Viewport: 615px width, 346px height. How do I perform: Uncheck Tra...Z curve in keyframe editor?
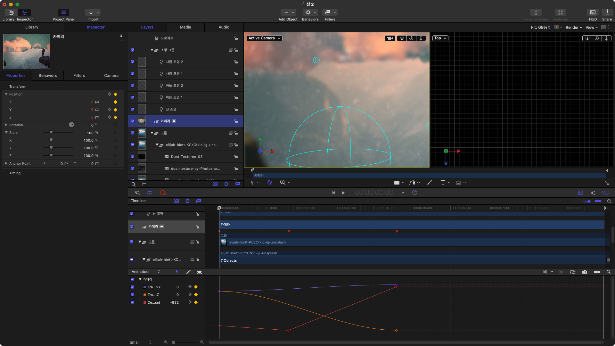[x=132, y=295]
